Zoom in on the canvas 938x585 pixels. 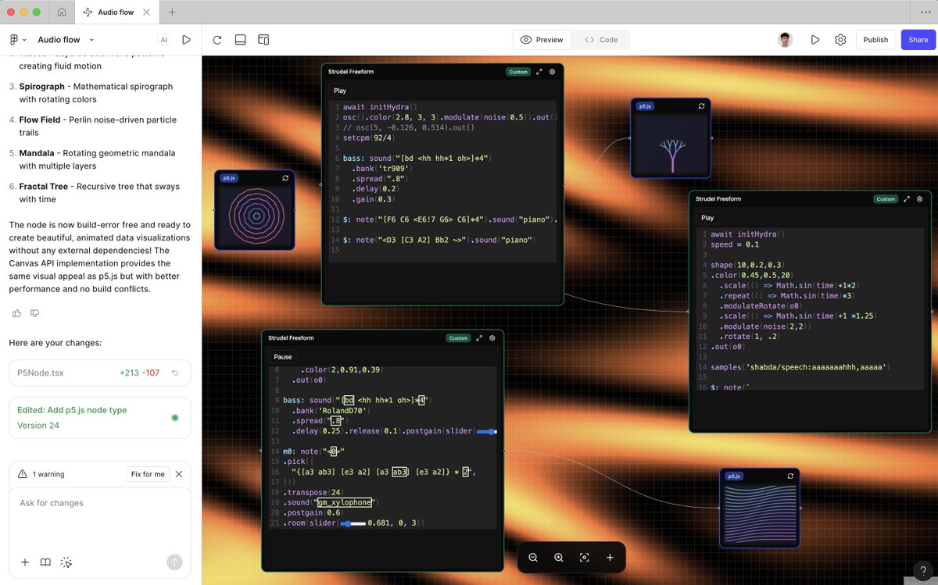coord(559,558)
